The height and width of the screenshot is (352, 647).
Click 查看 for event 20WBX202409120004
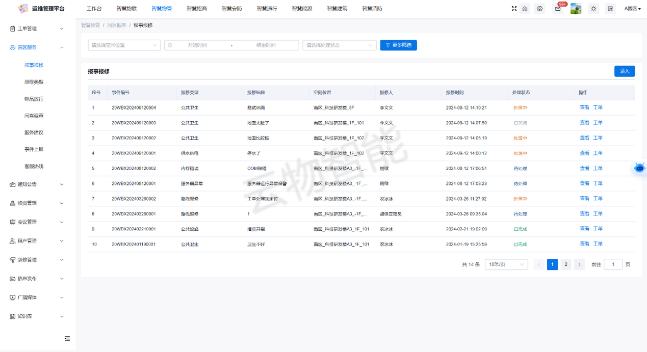pos(584,107)
